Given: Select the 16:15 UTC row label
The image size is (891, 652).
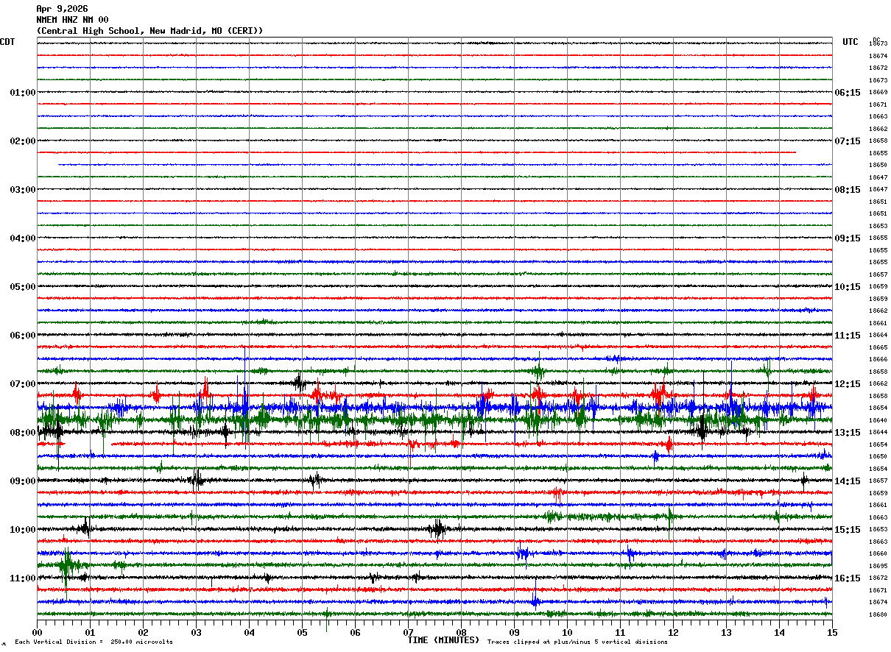Looking at the screenshot, I should click(848, 578).
